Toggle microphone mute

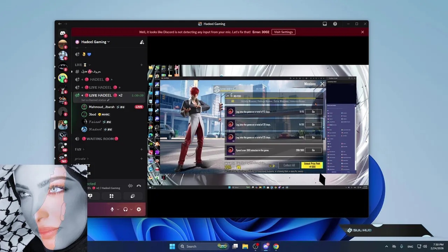pyautogui.click(x=112, y=209)
